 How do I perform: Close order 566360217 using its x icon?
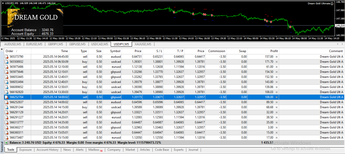point(277,127)
